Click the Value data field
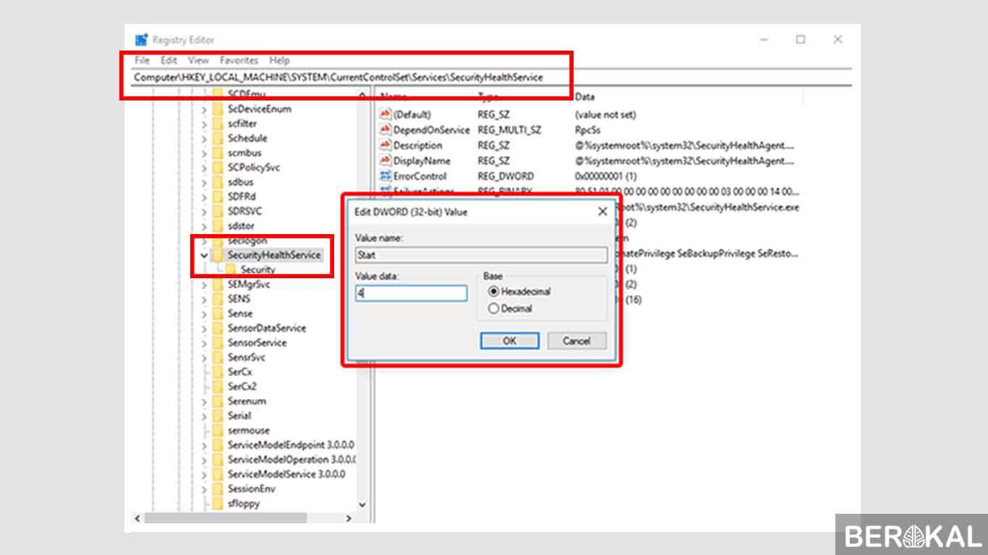Screen dimensions: 988x555 [411, 293]
